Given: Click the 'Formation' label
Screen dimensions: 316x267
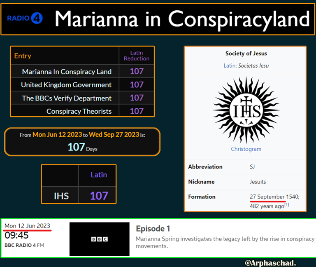Looking at the screenshot, I should [202, 197].
